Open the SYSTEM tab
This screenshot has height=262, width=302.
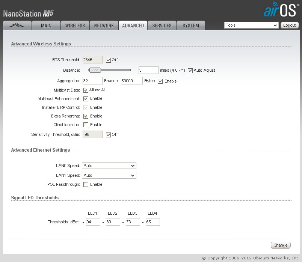tap(191, 26)
